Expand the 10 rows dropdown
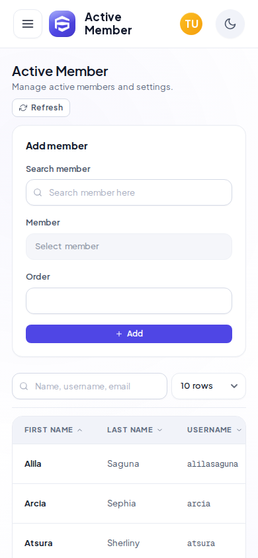258x558 pixels. 208,386
